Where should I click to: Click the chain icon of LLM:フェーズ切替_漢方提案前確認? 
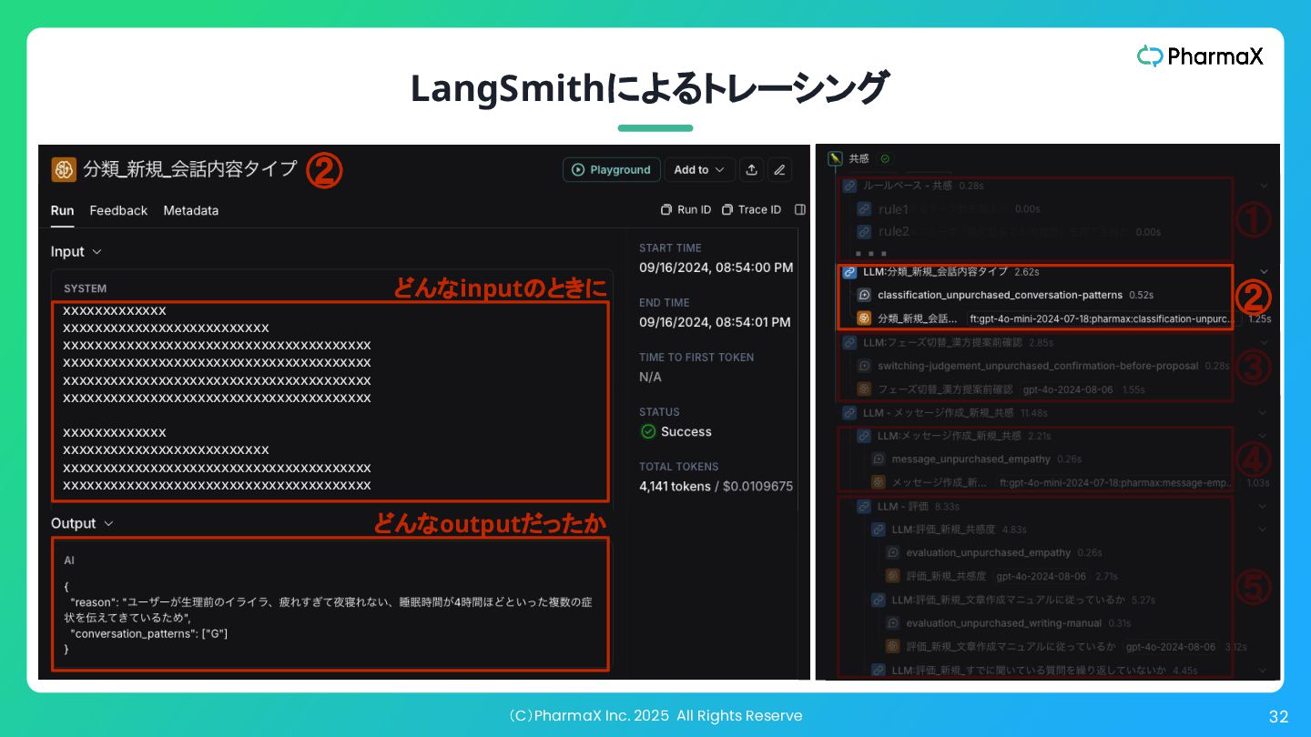[x=849, y=343]
